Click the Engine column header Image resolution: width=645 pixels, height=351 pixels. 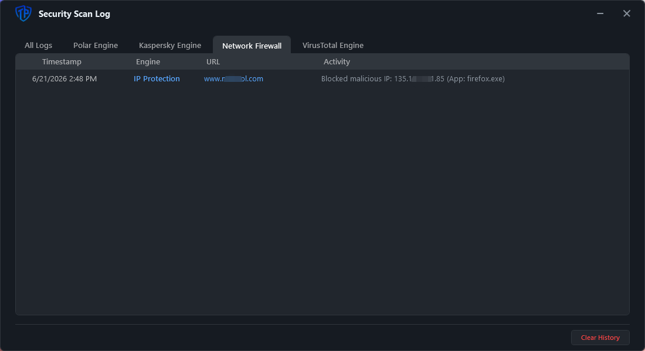pos(148,61)
